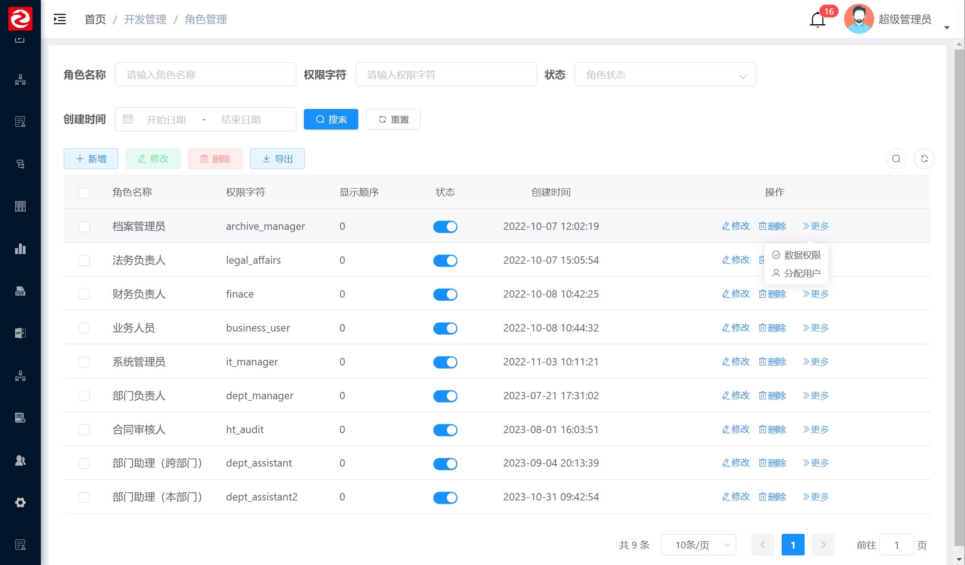This screenshot has width=965, height=565.
Task: Expand 更多 for 合同审核人 row
Action: click(816, 429)
